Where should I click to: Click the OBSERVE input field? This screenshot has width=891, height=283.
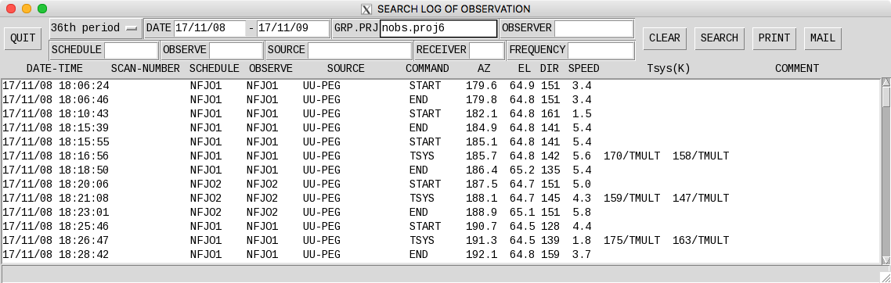click(235, 50)
